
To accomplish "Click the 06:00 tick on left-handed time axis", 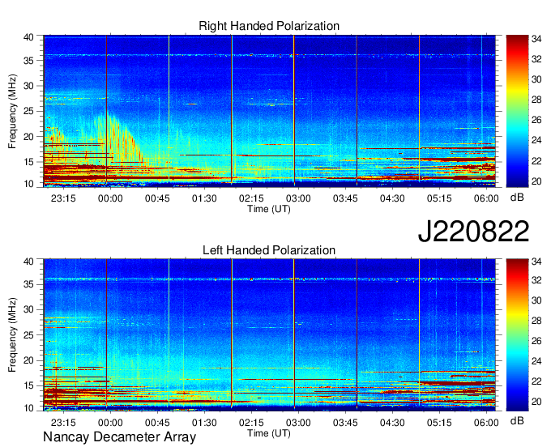I will (x=486, y=423).
